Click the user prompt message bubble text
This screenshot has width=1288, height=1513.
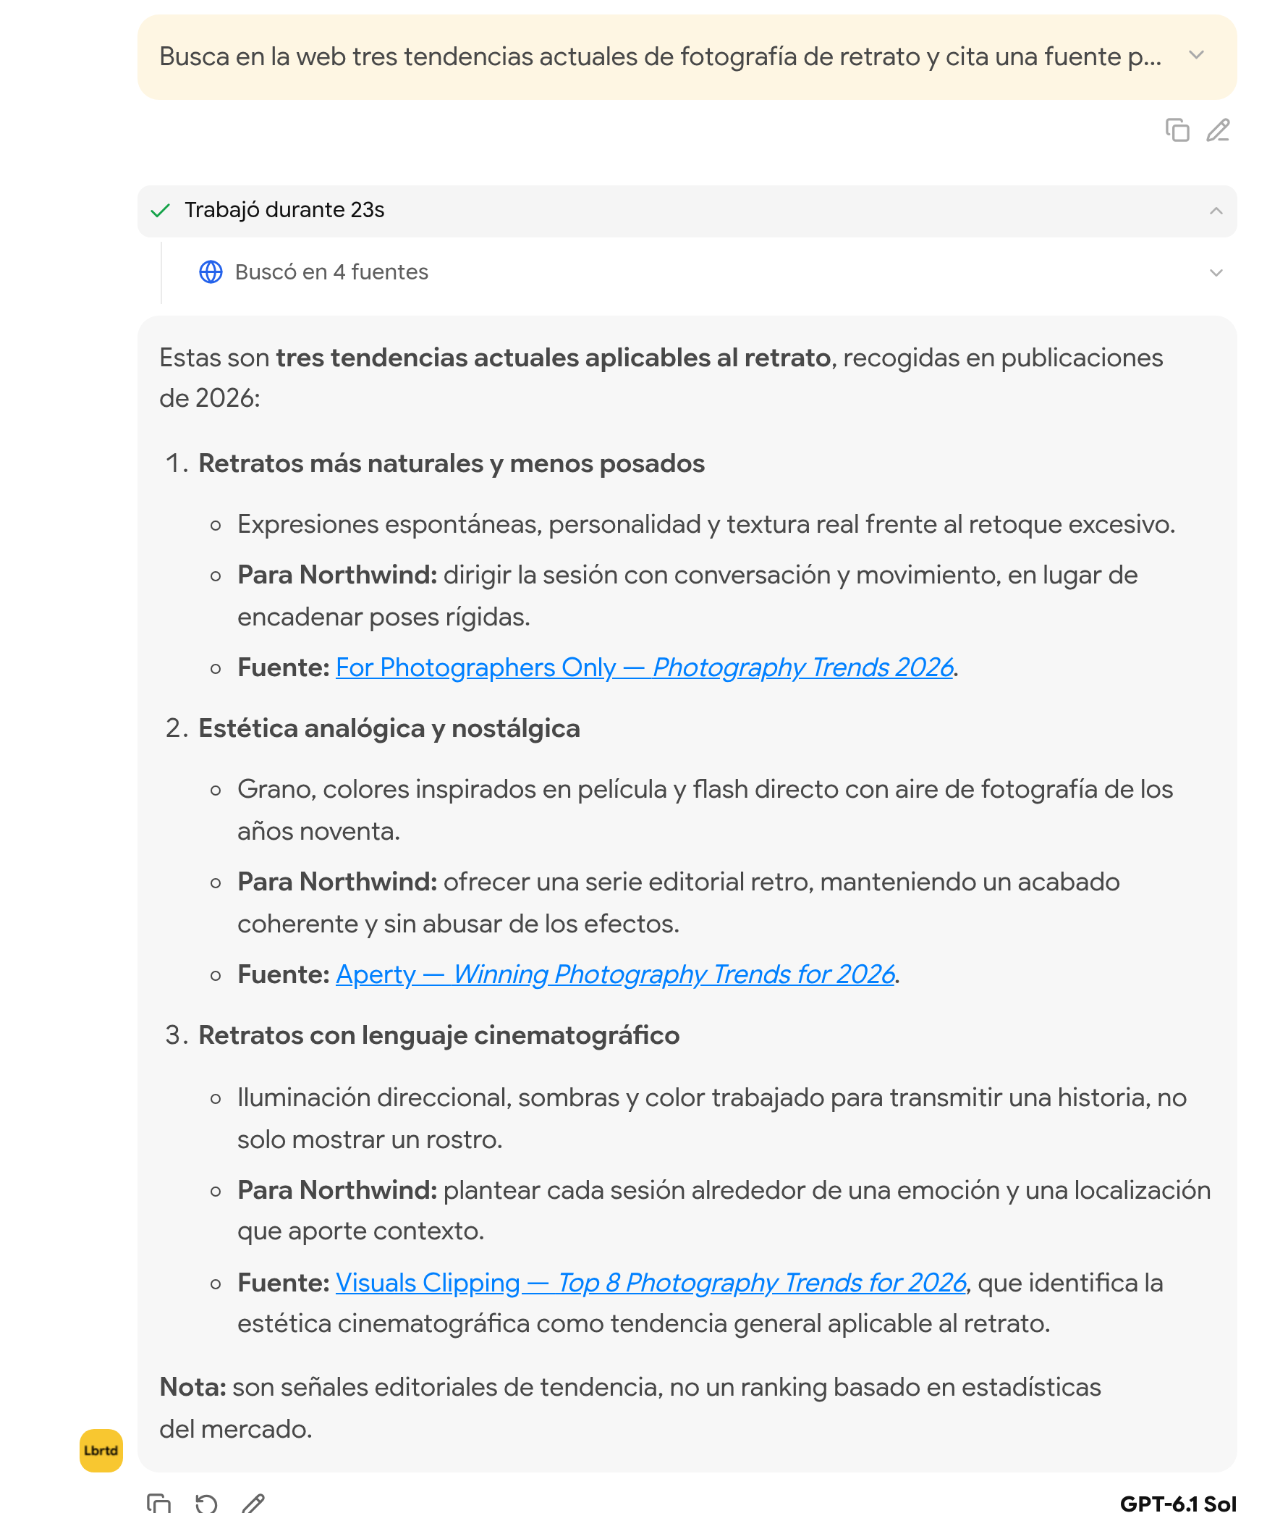click(660, 57)
